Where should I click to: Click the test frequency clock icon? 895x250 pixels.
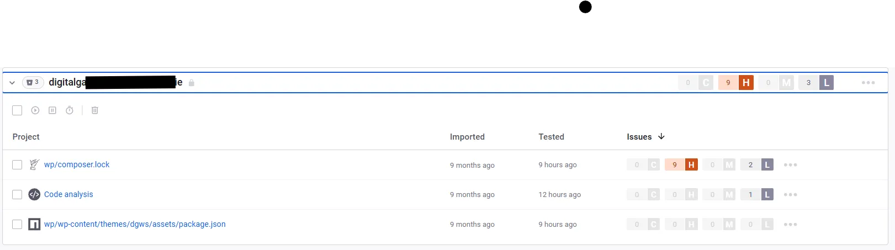pyautogui.click(x=70, y=110)
